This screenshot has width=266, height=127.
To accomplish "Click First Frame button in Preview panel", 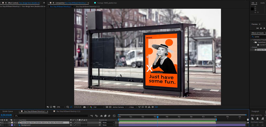I will (257, 28).
